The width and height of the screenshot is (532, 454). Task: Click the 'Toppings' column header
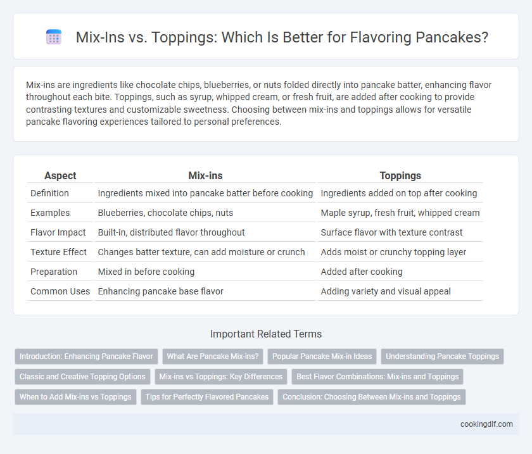click(x=400, y=175)
